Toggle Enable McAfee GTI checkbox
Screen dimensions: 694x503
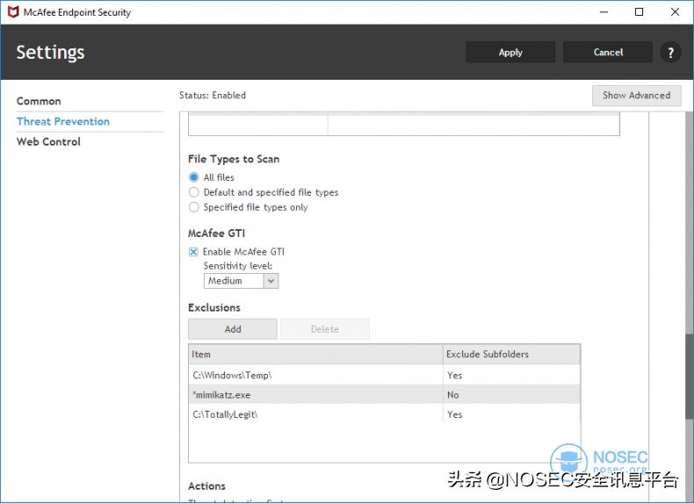click(x=193, y=252)
